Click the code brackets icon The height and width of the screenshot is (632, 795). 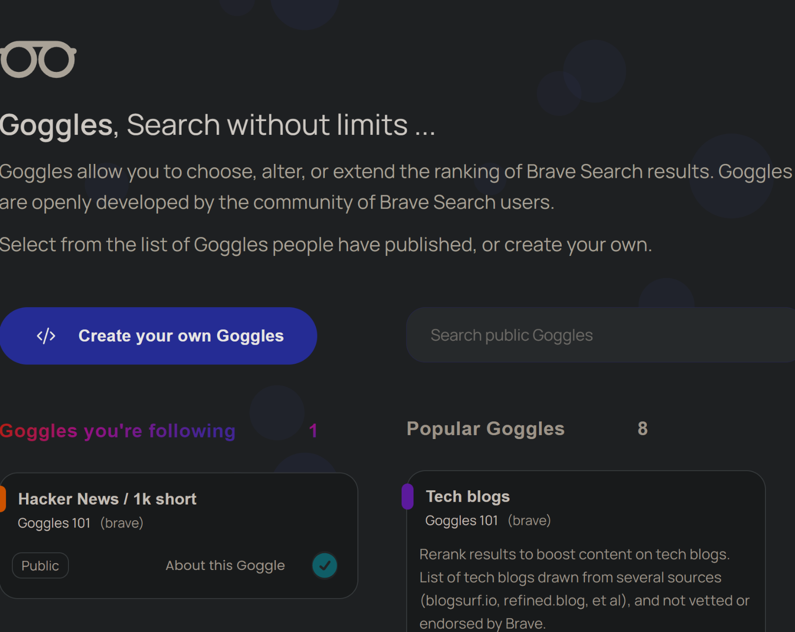tap(46, 336)
